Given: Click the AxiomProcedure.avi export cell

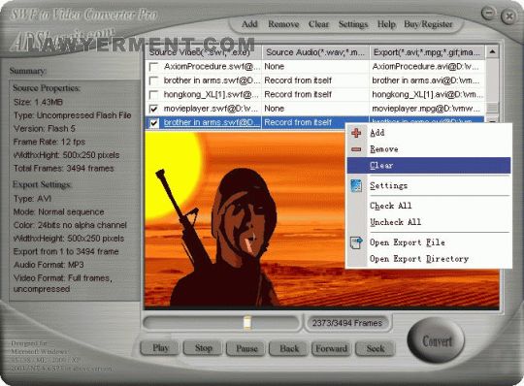Looking at the screenshot, I should click(426, 67).
